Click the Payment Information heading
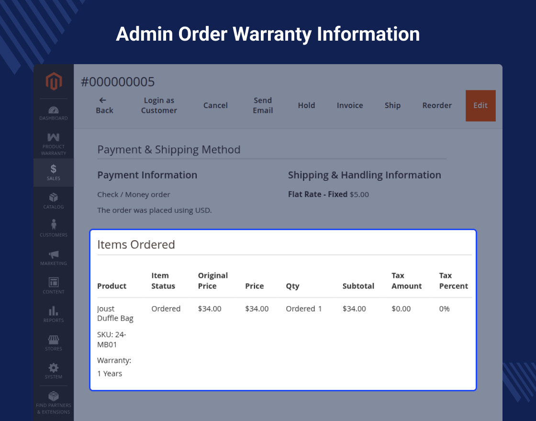Viewport: 536px width, 421px height. click(x=147, y=175)
